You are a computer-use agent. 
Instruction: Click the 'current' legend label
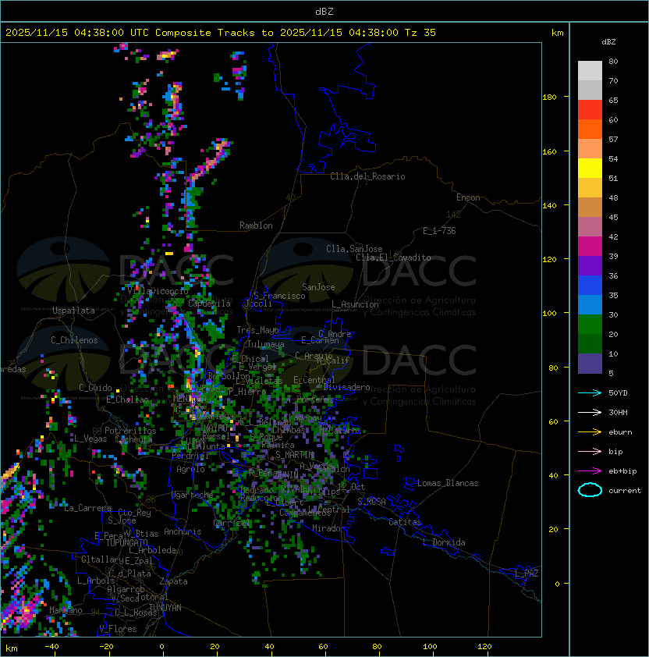pos(625,491)
